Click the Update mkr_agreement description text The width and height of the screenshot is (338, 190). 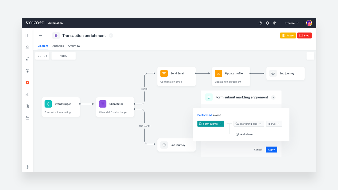coord(228,82)
